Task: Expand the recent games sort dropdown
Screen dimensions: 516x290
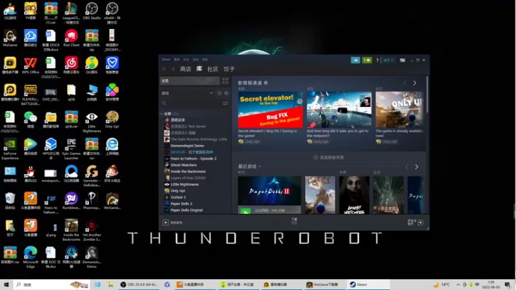Action: tap(260, 167)
